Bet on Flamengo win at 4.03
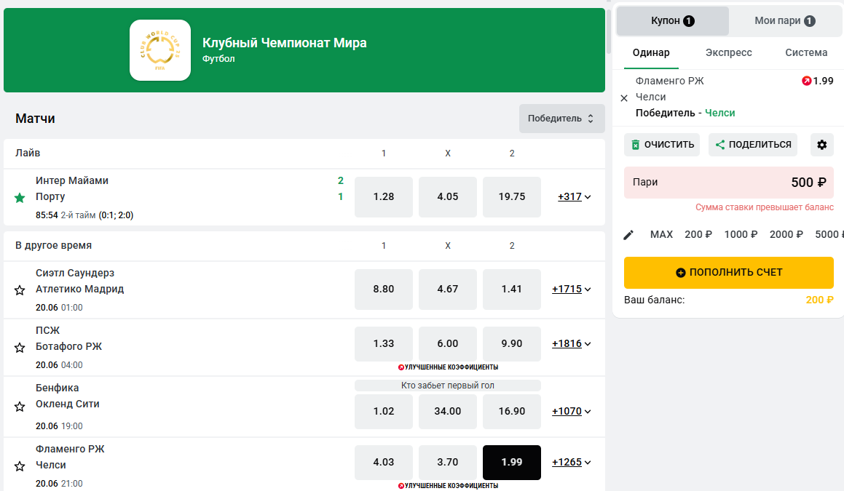The image size is (844, 491). coord(384,463)
